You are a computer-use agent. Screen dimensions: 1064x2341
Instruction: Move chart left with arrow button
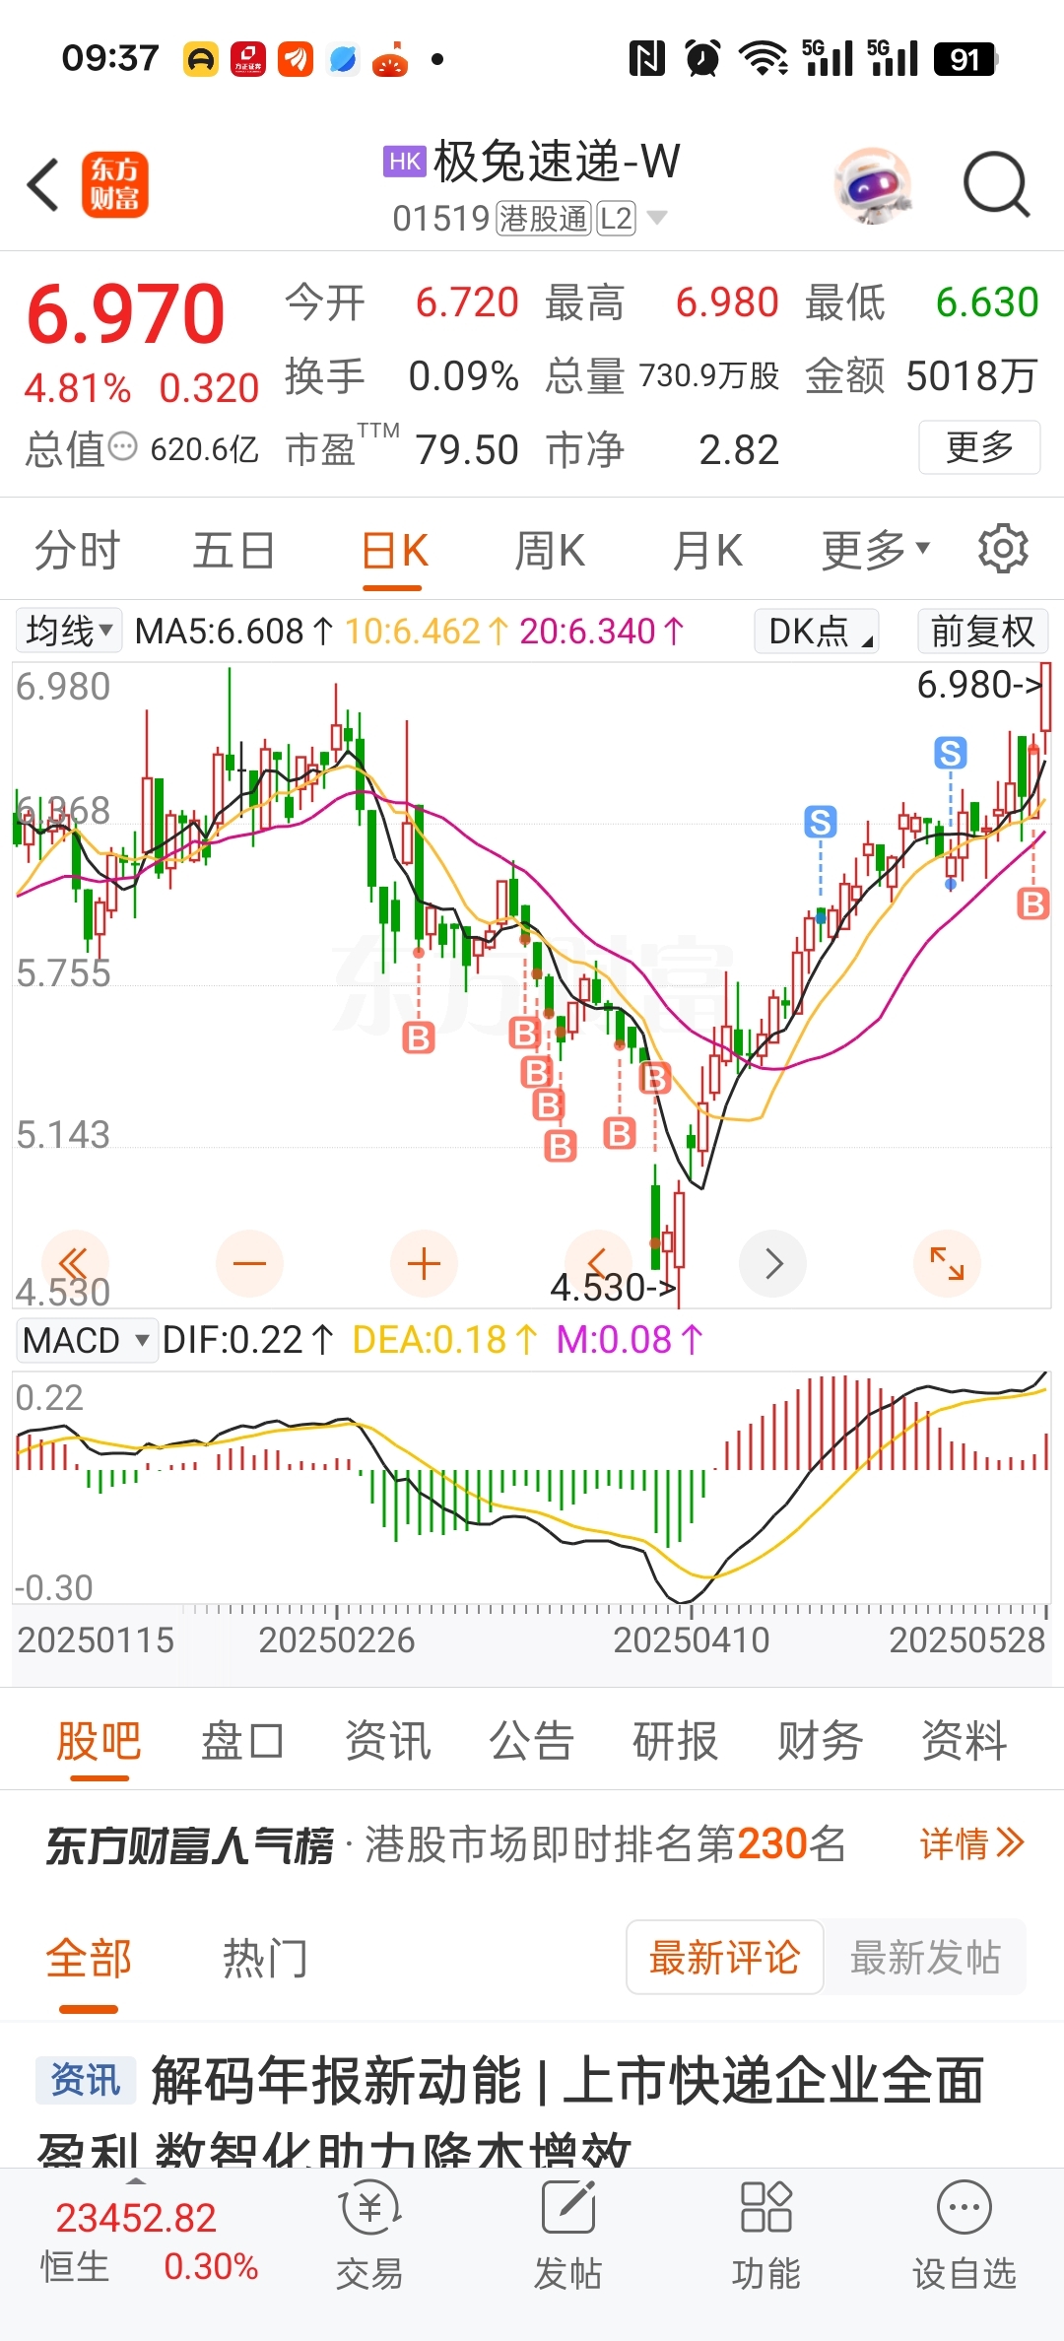click(598, 1263)
